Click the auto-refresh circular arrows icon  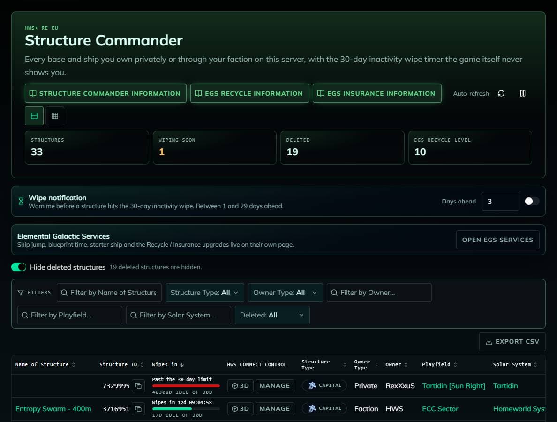(501, 93)
